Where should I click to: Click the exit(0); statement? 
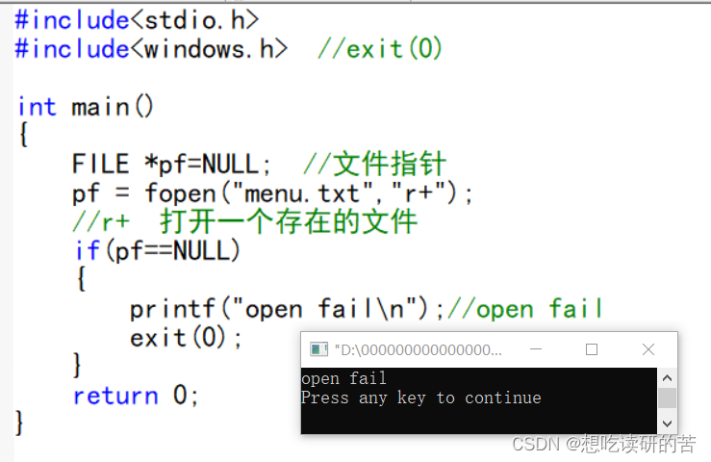click(186, 338)
